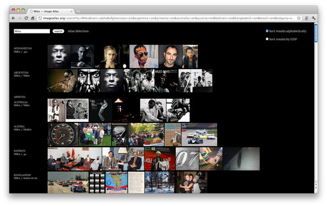Click the extension icon beside the star
This screenshot has width=327, height=206.
[x=306, y=18]
